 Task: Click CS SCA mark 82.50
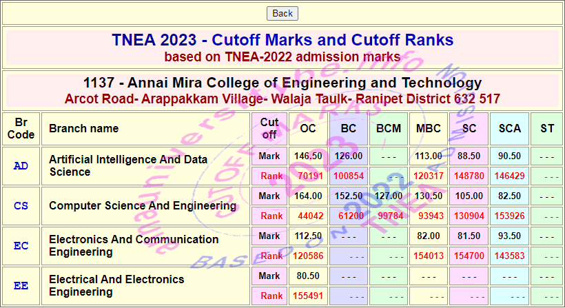tap(509, 196)
